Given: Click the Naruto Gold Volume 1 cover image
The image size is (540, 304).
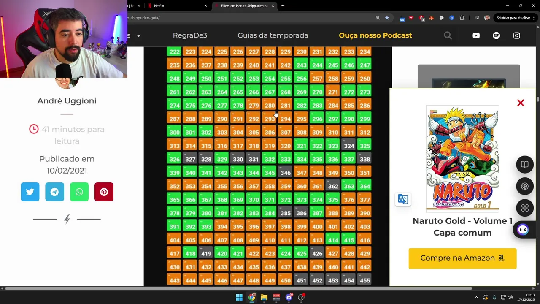Looking at the screenshot, I should pos(462,158).
